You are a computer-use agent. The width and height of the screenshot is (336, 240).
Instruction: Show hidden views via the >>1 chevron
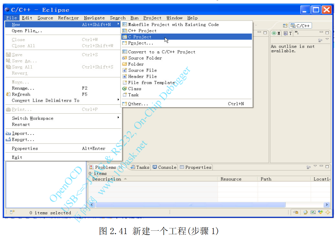click(x=297, y=33)
